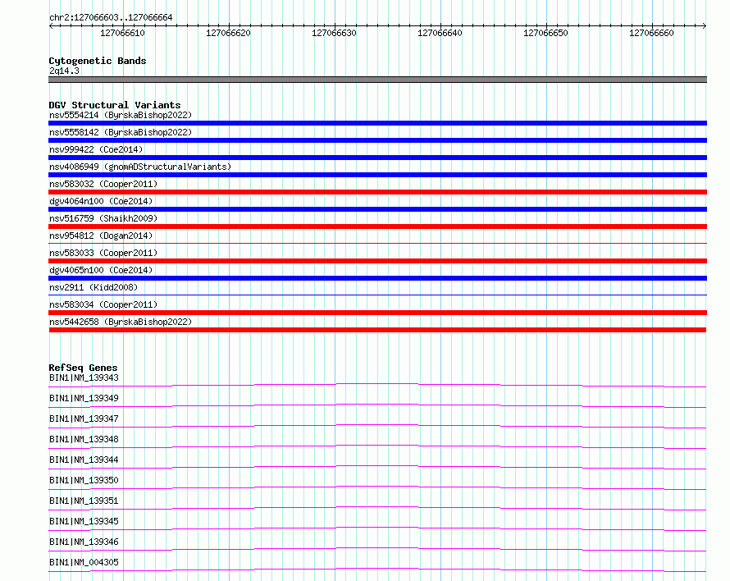Click ruler tick label 127066660
Image resolution: width=730 pixels, height=581 pixels.
click(651, 33)
